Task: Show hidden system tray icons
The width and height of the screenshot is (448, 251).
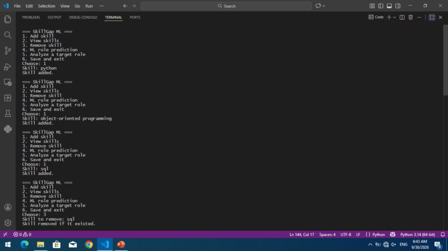Action: coord(370,244)
